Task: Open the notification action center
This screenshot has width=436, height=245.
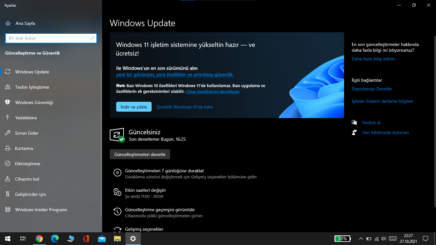Action: click(425, 239)
